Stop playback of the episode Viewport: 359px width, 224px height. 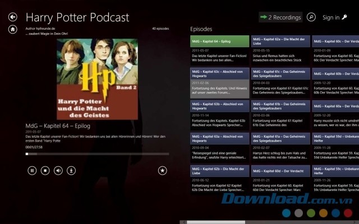(45, 170)
